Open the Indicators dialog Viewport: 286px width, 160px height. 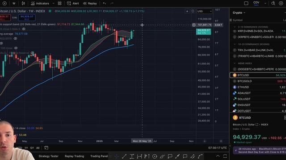click(x=40, y=3)
